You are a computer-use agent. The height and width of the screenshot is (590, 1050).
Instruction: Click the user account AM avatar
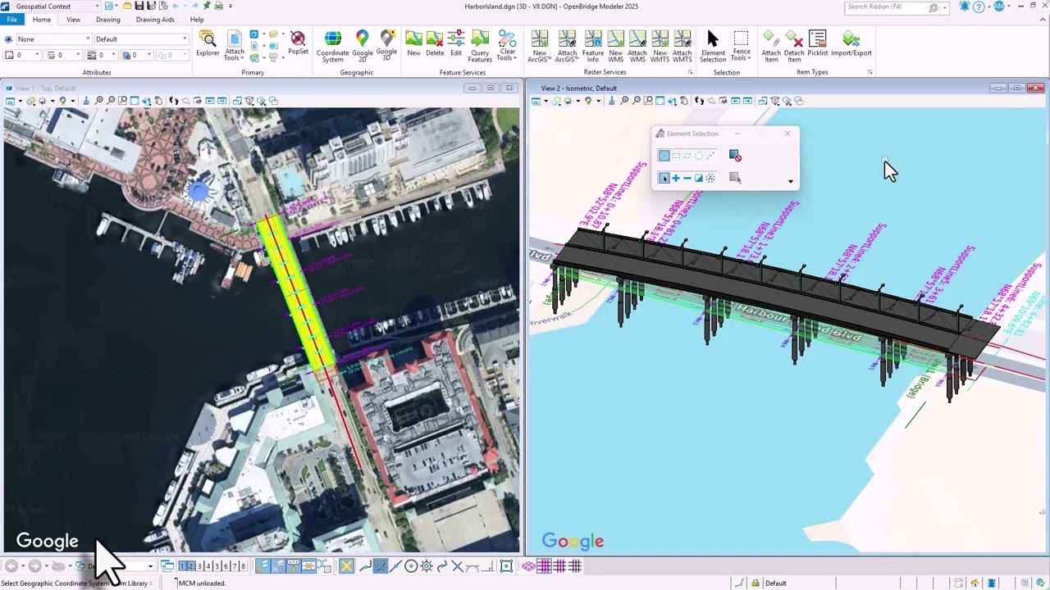[x=998, y=7]
